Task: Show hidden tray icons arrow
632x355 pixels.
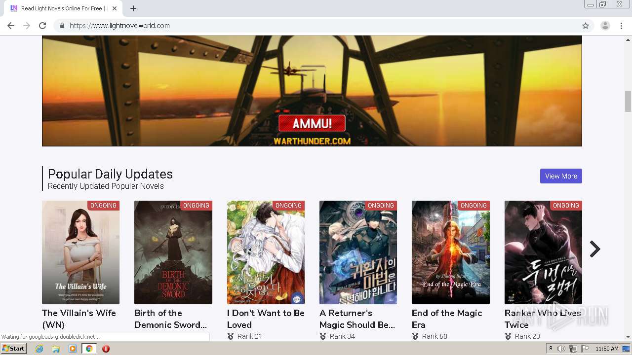Action: coord(551,349)
